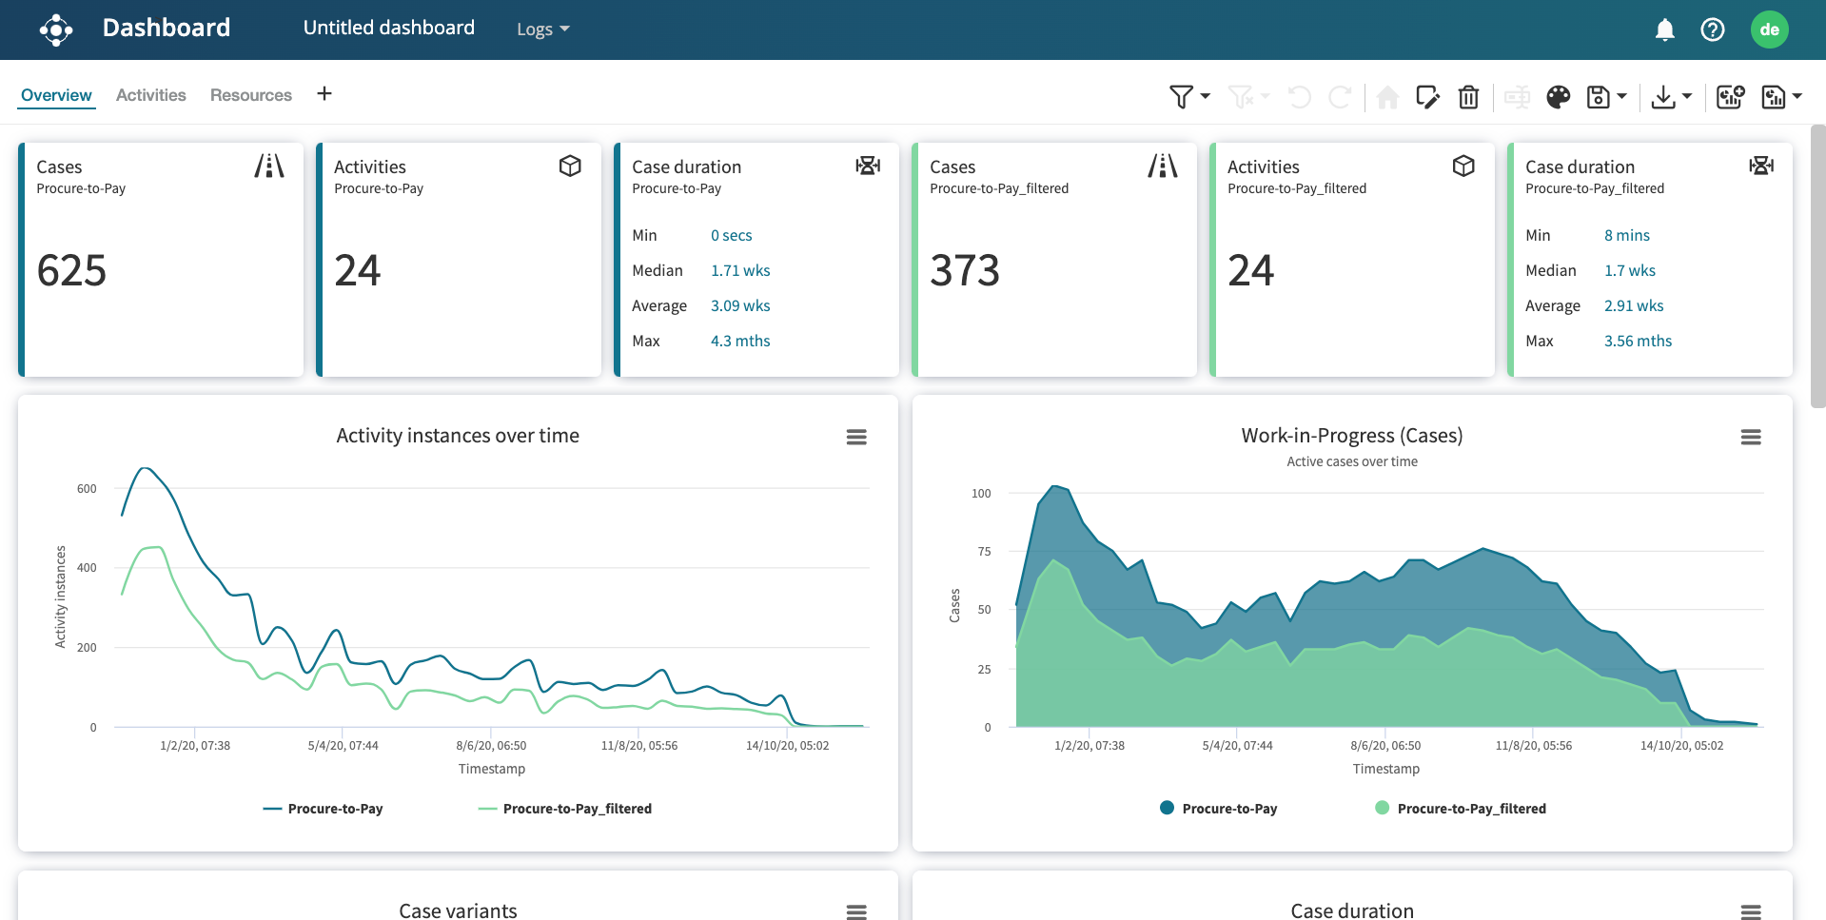The width and height of the screenshot is (1826, 920).
Task: Click the filter funnel icon
Action: point(1181,96)
